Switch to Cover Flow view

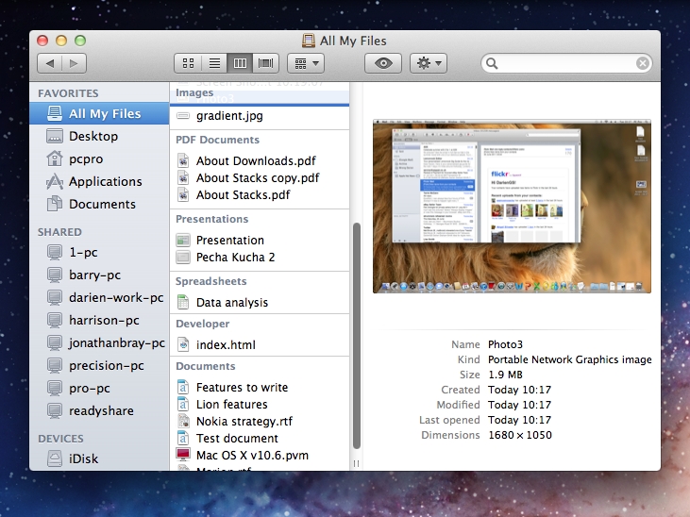coord(265,63)
